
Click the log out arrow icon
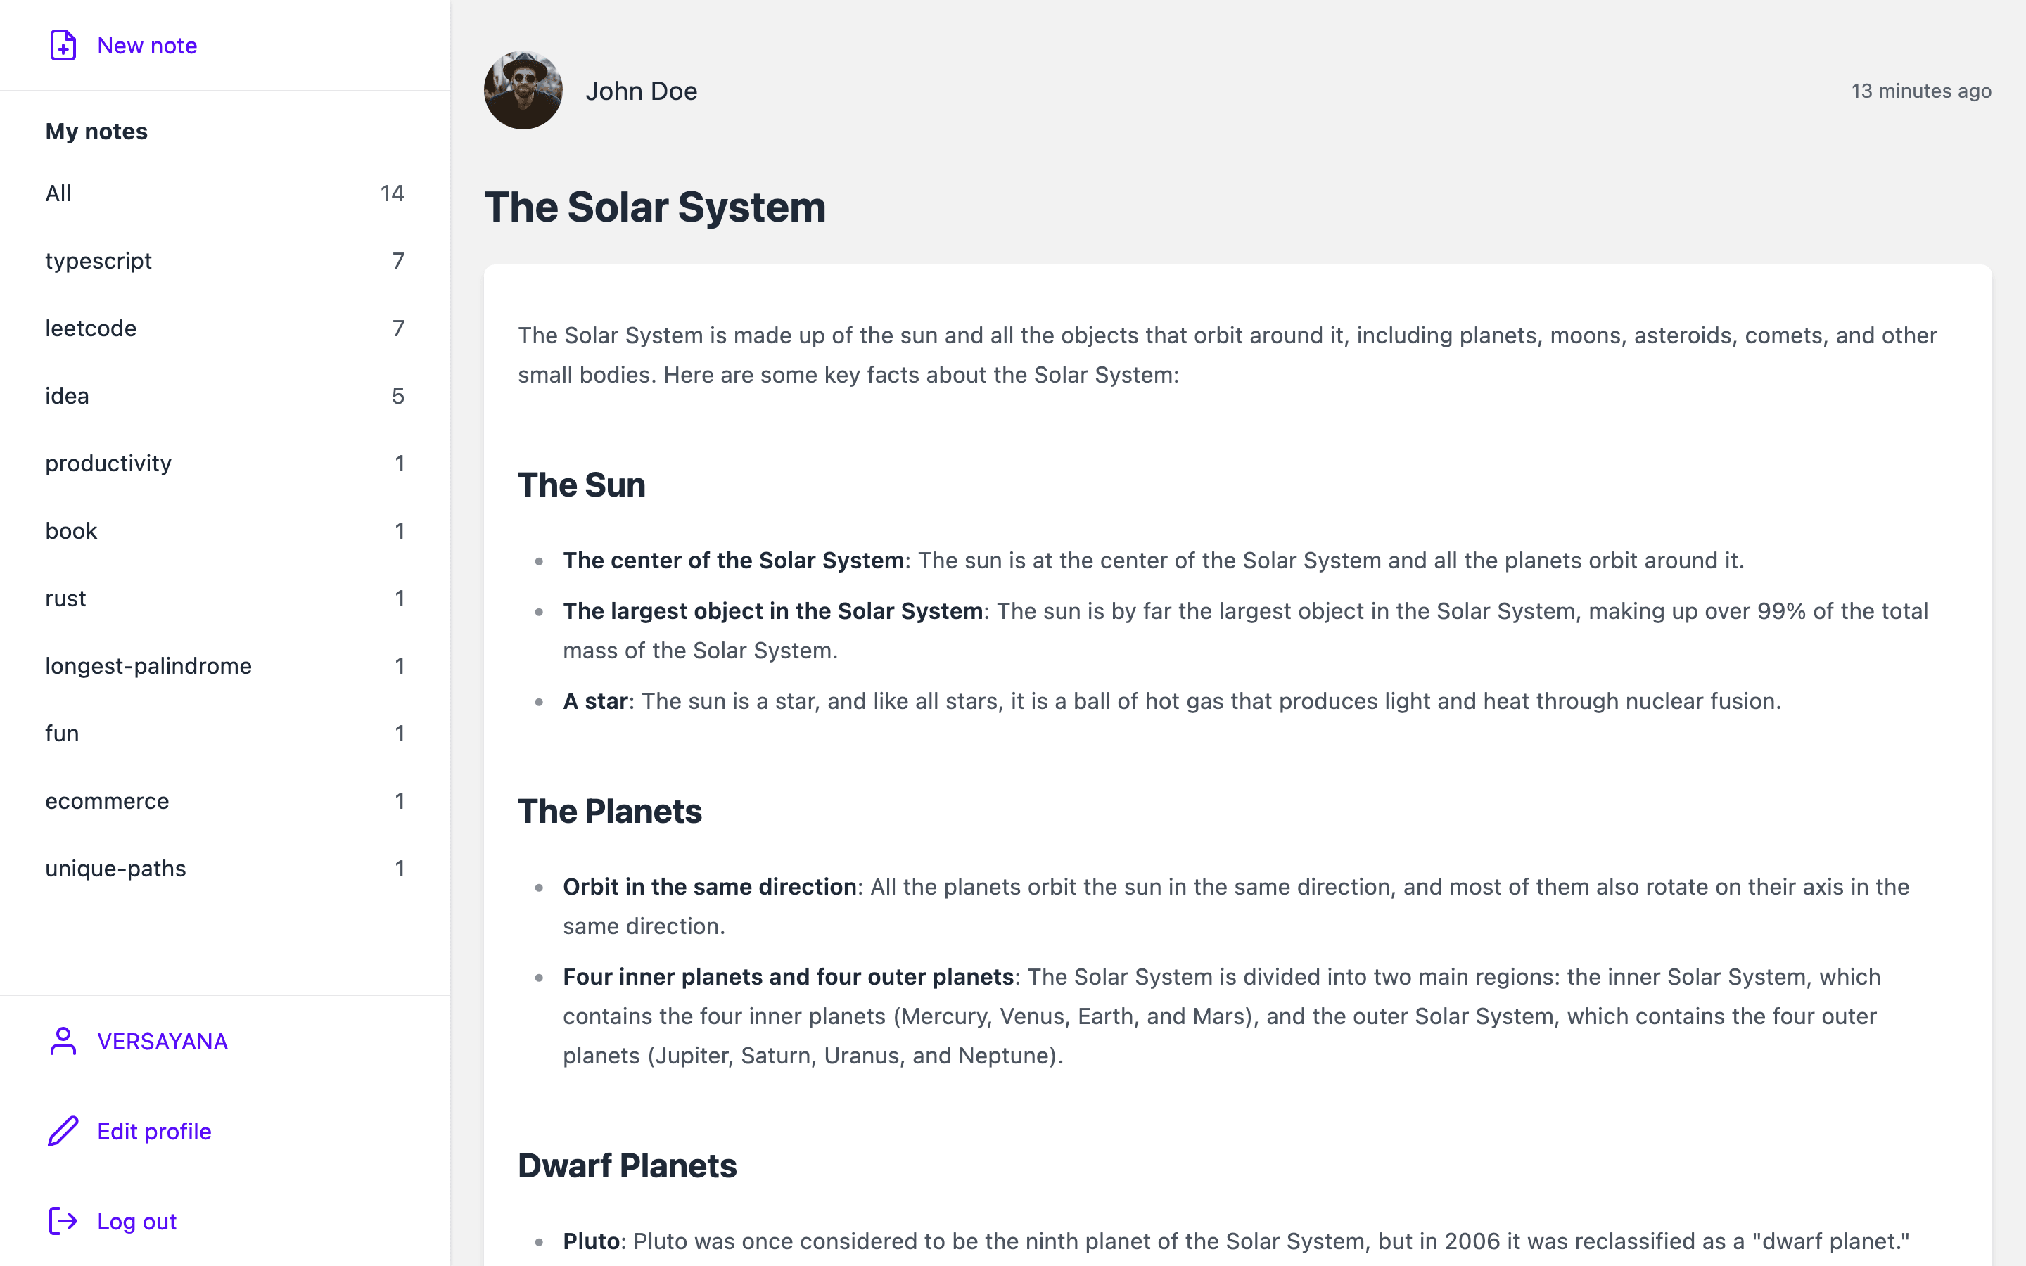tap(62, 1221)
